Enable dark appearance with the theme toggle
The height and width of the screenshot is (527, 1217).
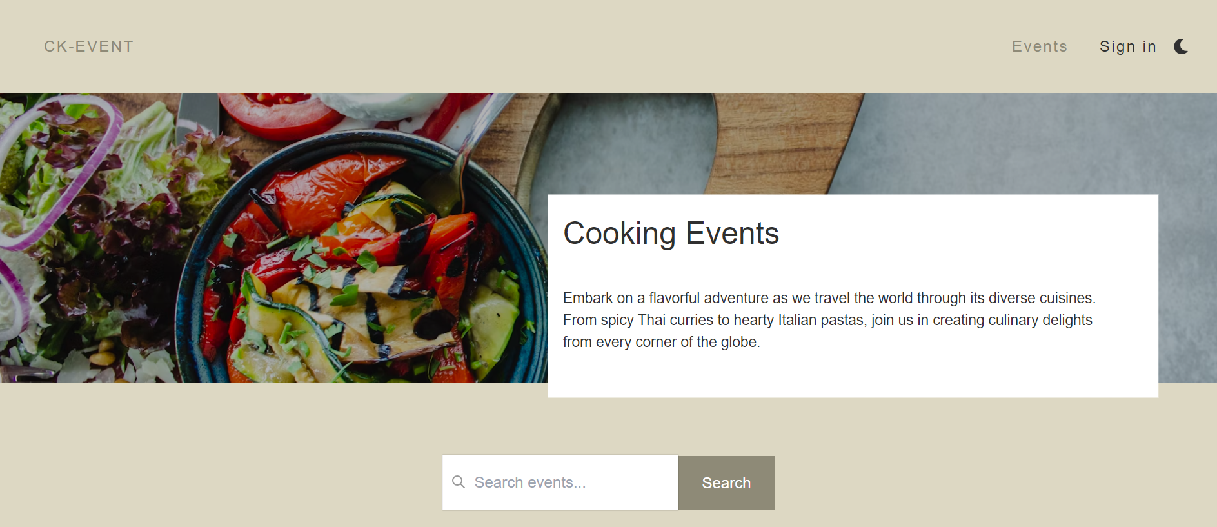point(1181,46)
